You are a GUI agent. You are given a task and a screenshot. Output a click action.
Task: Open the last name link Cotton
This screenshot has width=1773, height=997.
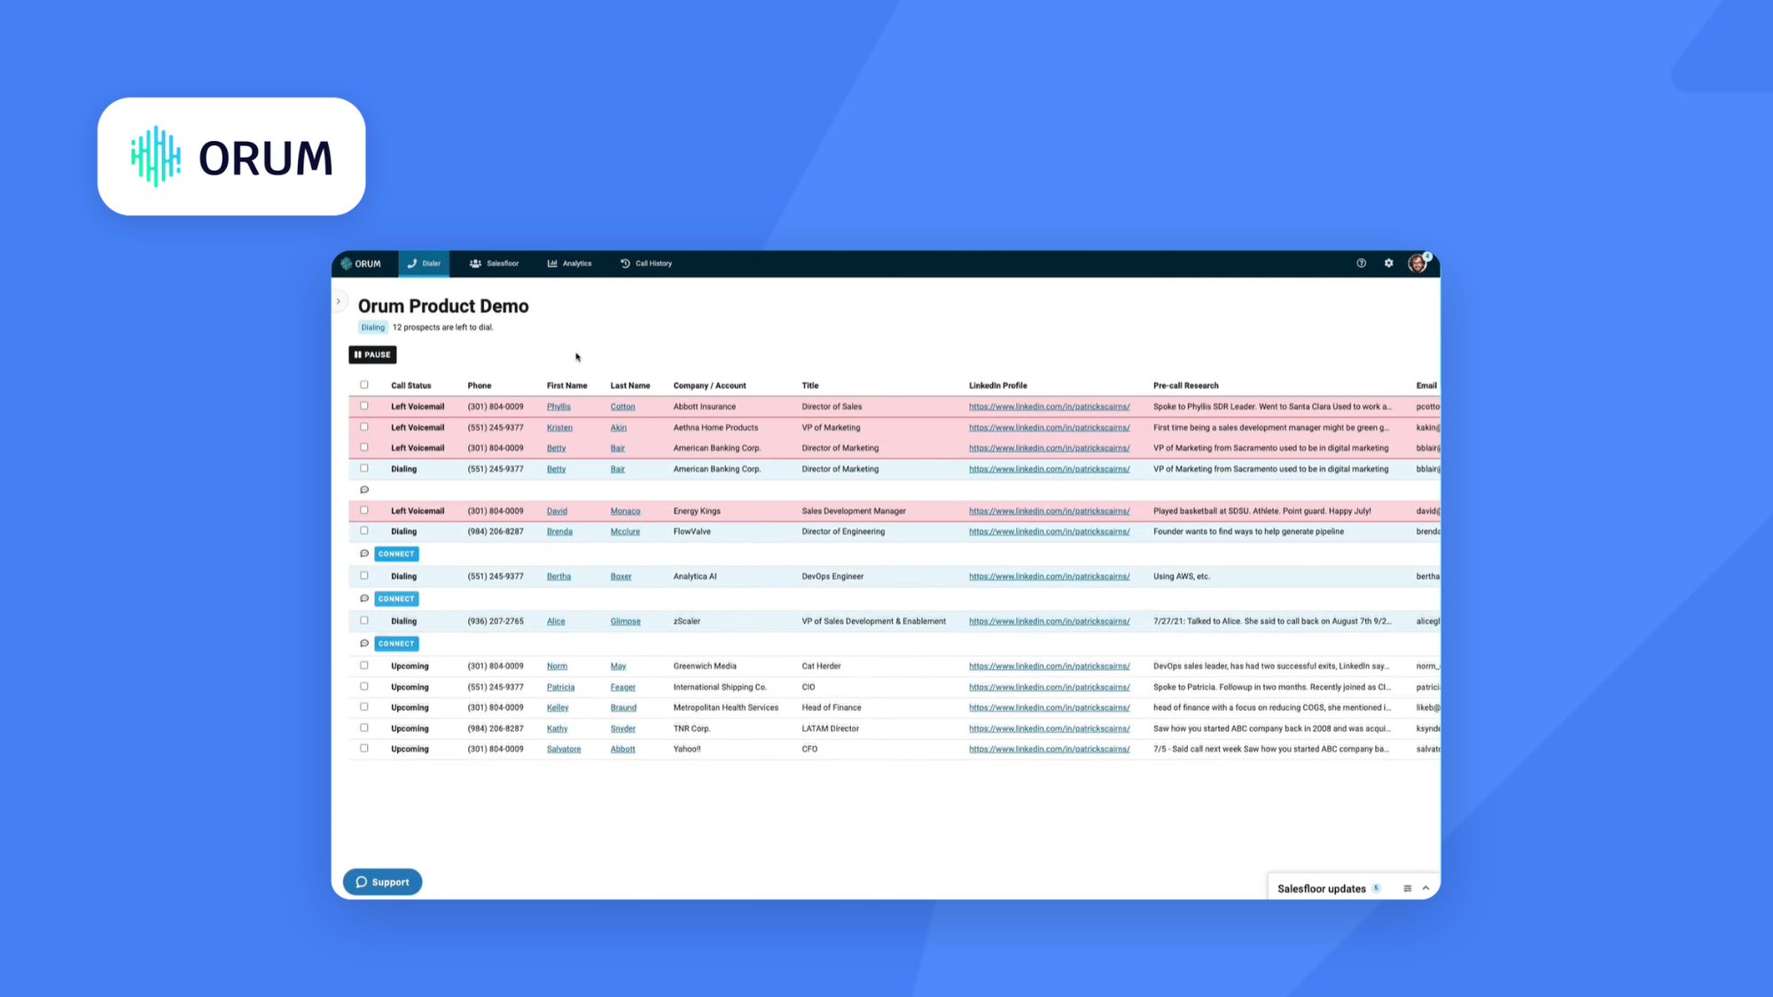coord(623,407)
